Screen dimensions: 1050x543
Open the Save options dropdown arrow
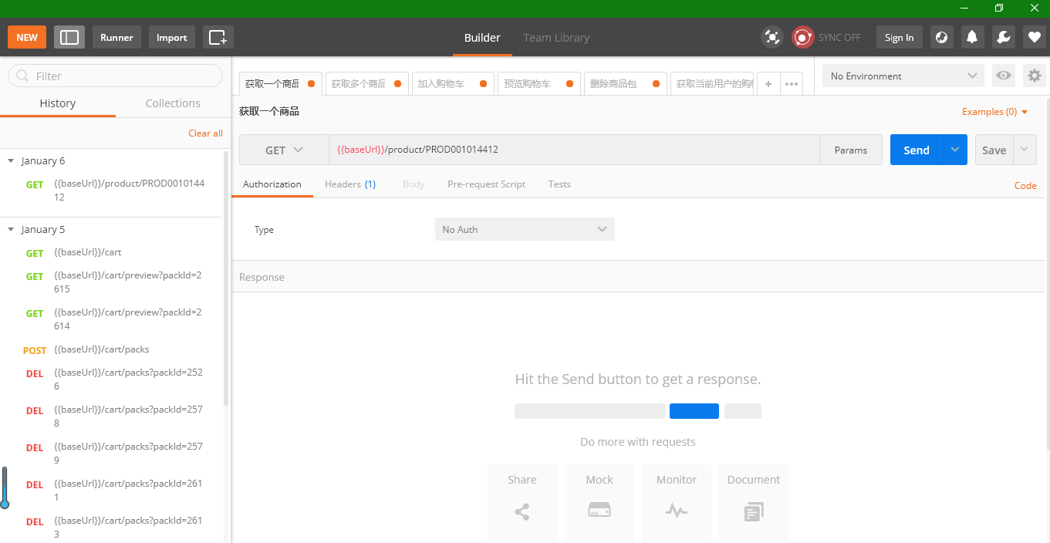1025,150
